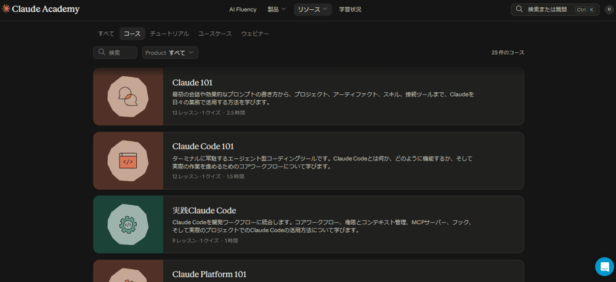Open the user avatar U icon
This screenshot has height=282, width=616.
[x=609, y=9]
